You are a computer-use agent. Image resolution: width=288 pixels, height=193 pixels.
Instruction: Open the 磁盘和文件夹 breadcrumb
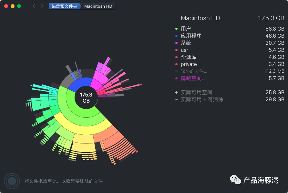pyautogui.click(x=65, y=6)
